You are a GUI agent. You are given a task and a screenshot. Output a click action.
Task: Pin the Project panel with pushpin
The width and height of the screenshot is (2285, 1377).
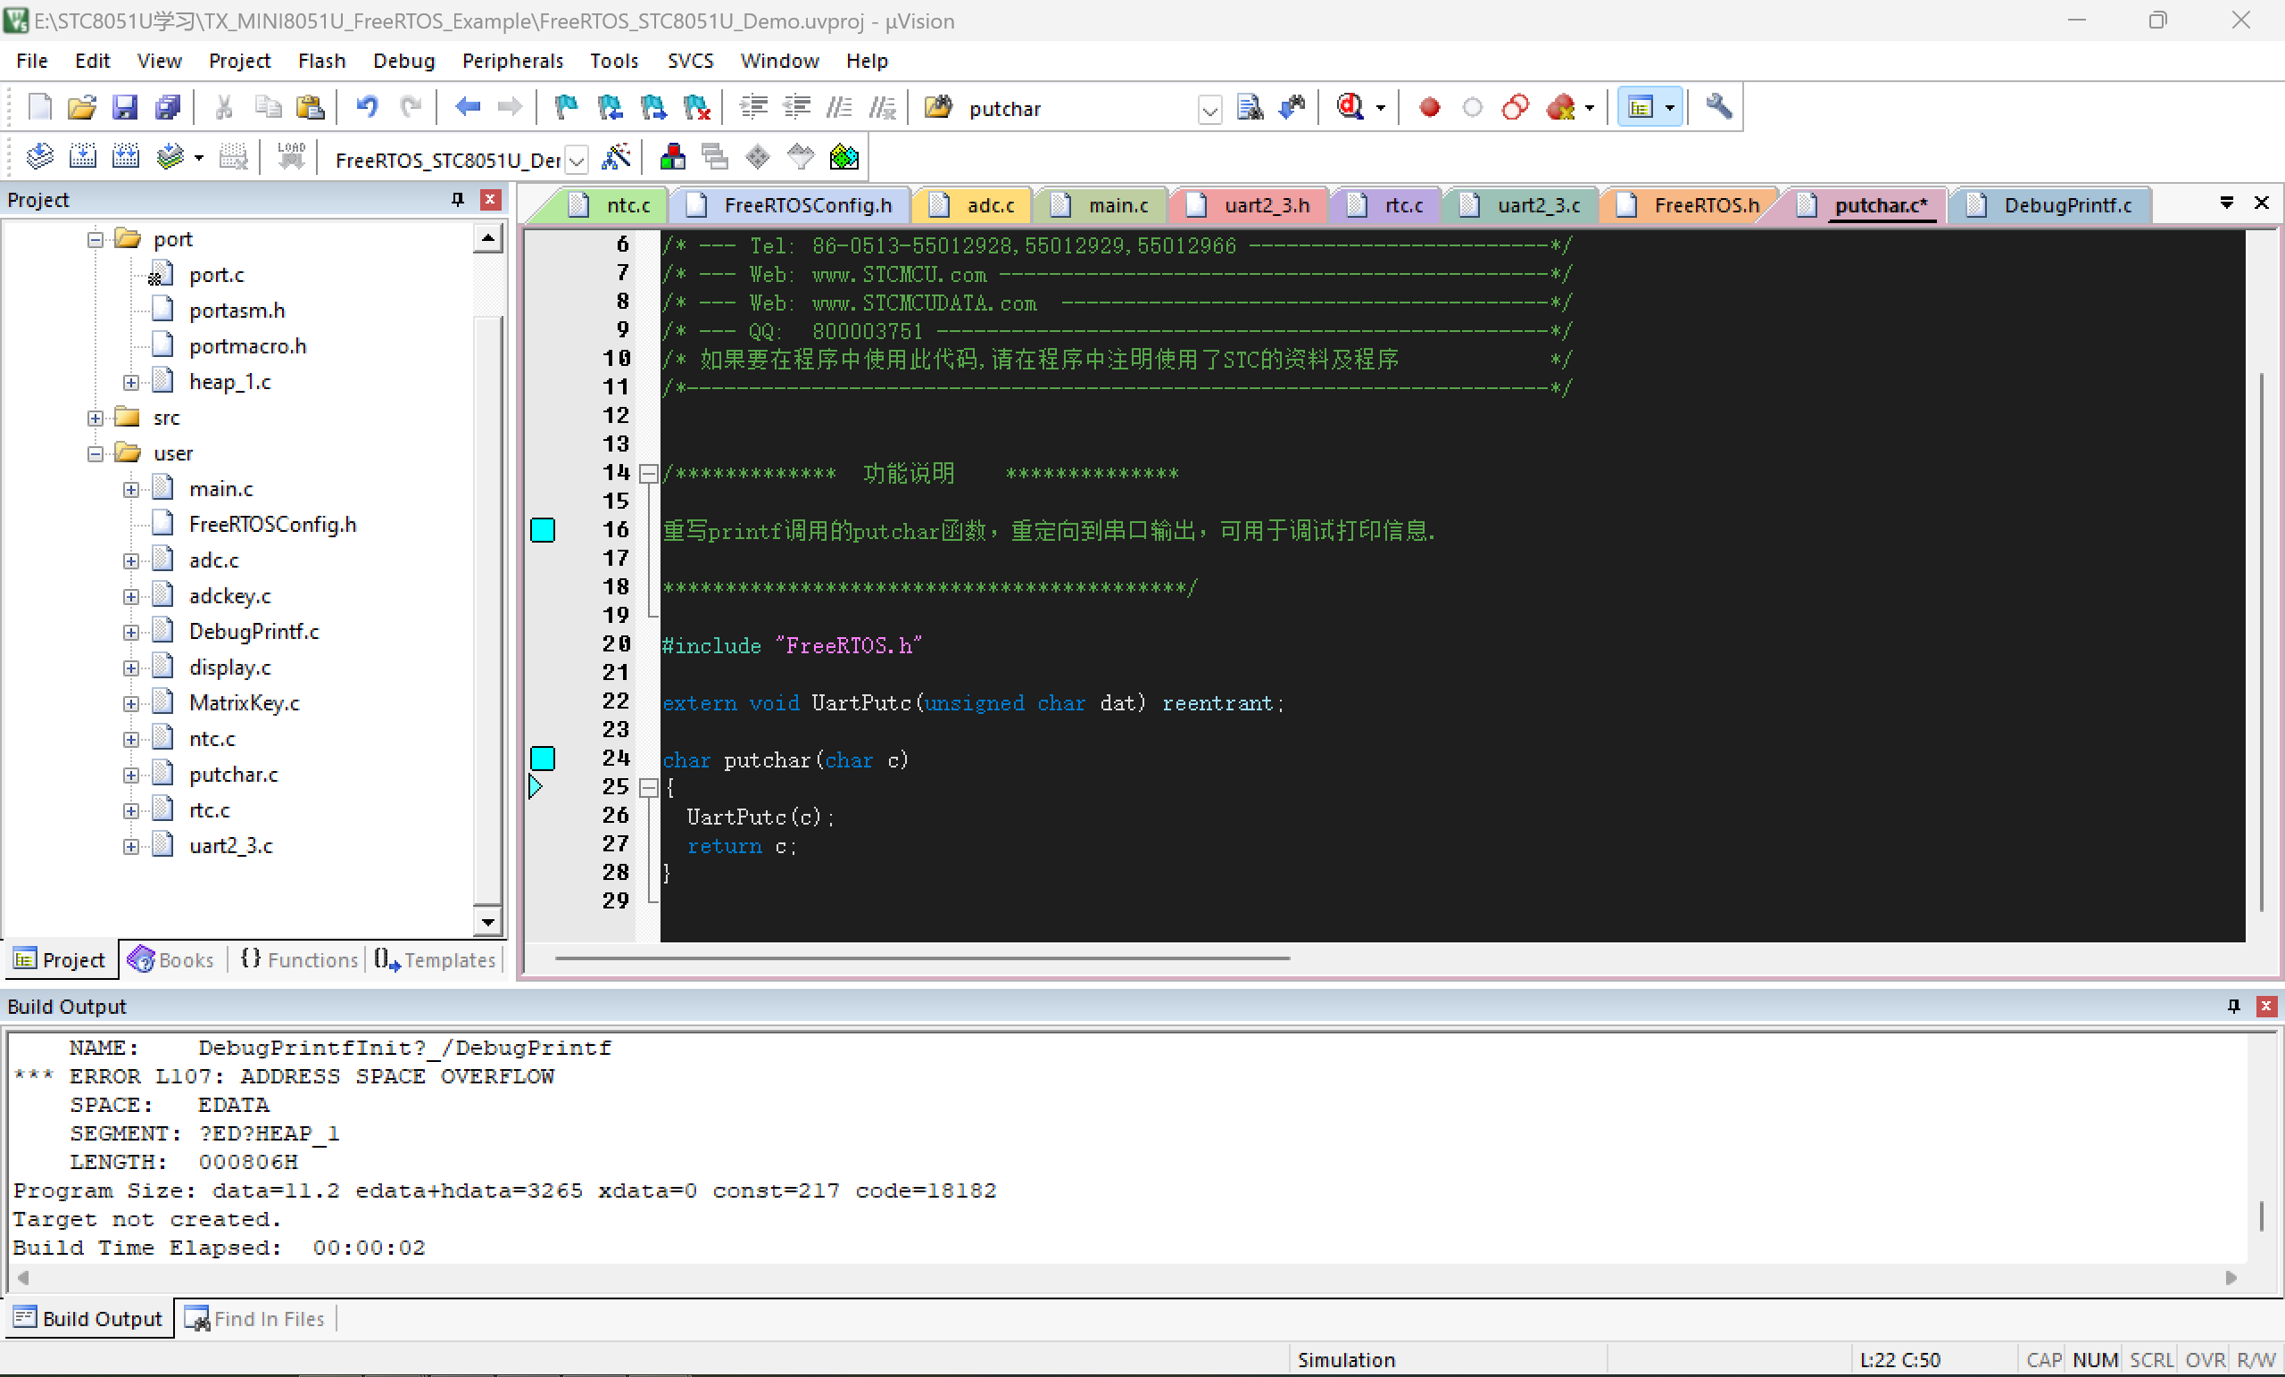click(x=457, y=199)
